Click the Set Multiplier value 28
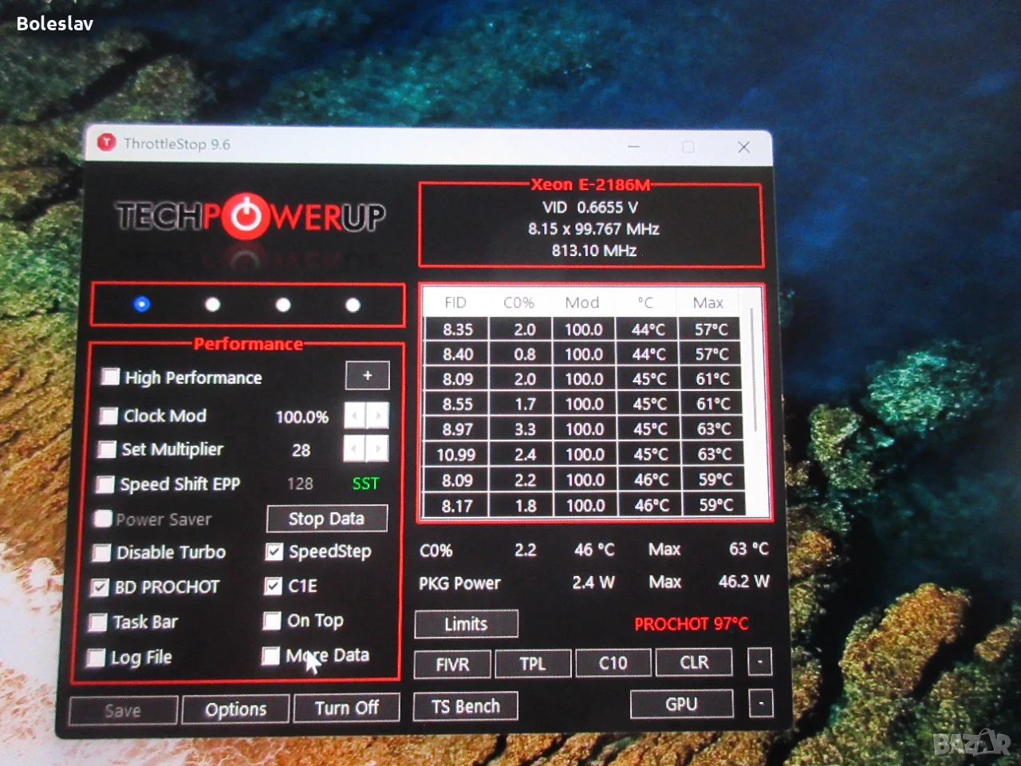 (301, 450)
